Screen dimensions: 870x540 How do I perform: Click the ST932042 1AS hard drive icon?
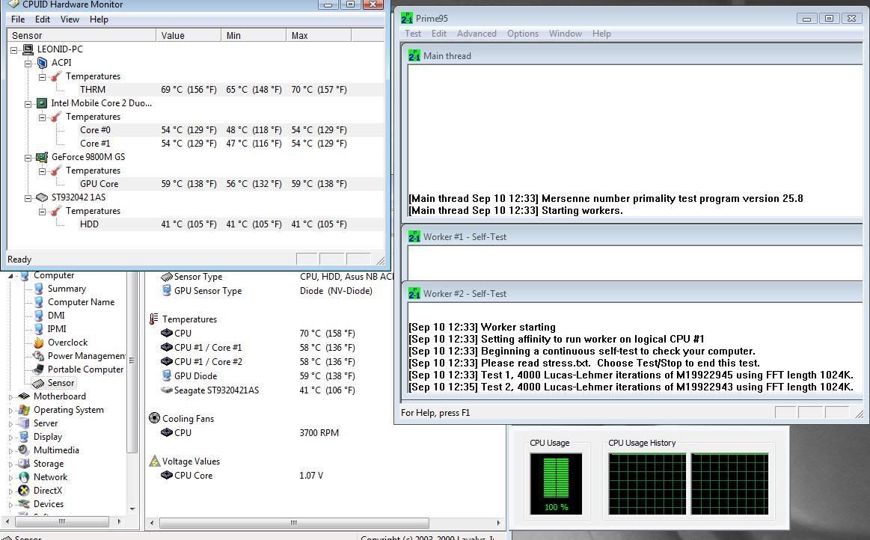click(x=42, y=197)
